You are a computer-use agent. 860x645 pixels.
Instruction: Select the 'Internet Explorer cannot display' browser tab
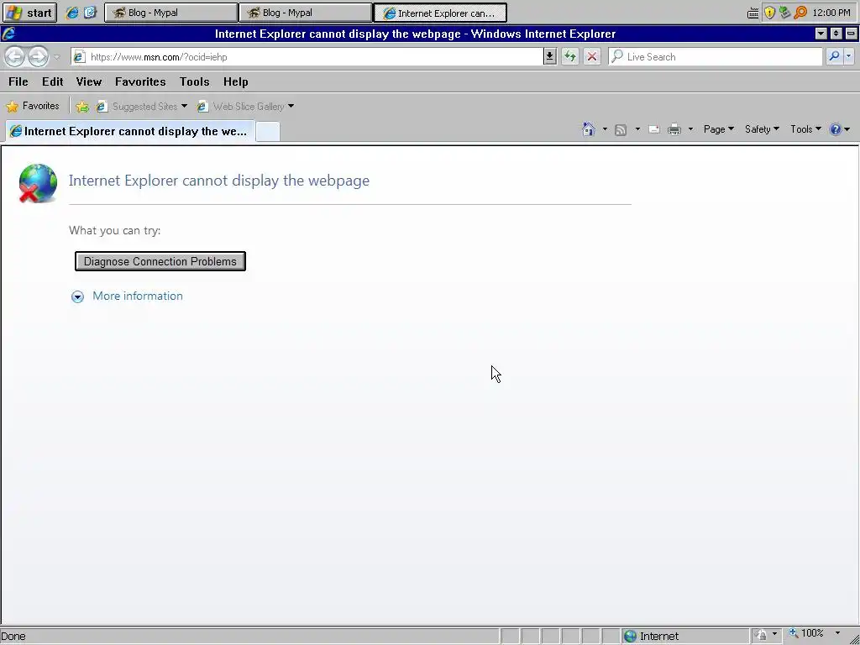130,131
